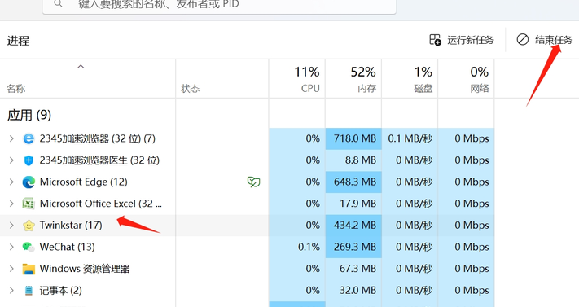Click the 17.9 MB memory cell
This screenshot has width=579, height=307.
[x=353, y=204]
